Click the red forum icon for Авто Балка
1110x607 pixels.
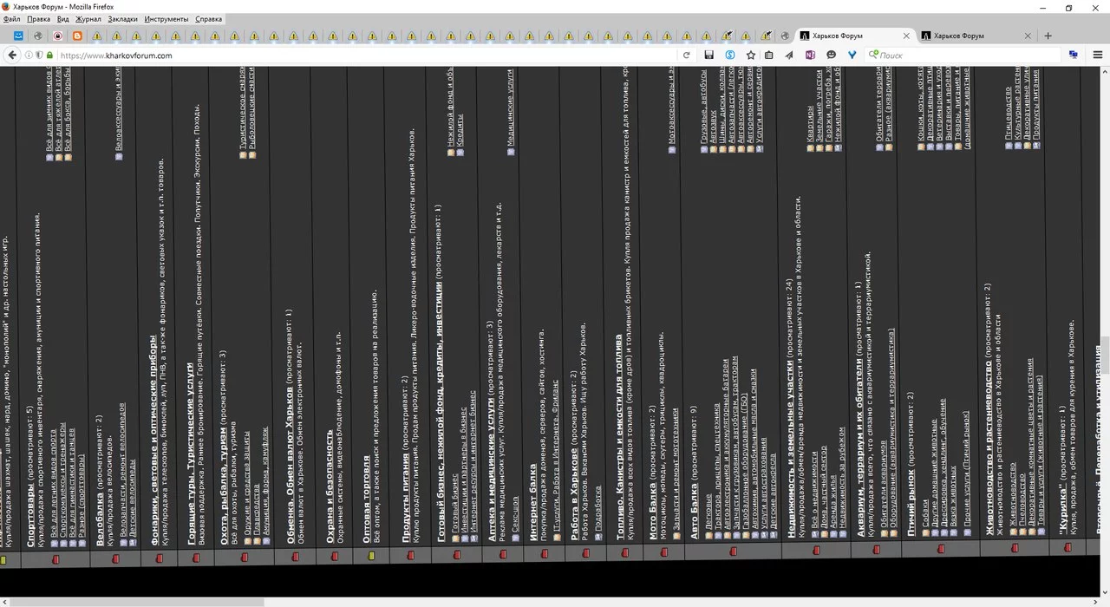[734, 551]
